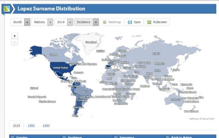Sort table by Frequency column
Viewport: 219px width, 138px height.
139,136
